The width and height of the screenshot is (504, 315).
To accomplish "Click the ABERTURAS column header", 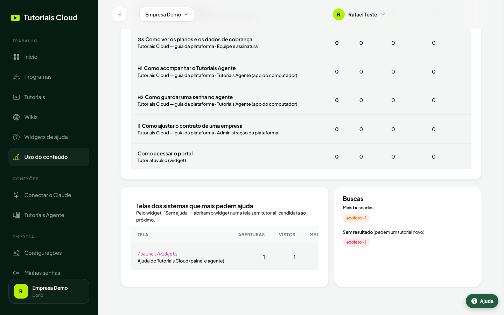I will click(251, 235).
